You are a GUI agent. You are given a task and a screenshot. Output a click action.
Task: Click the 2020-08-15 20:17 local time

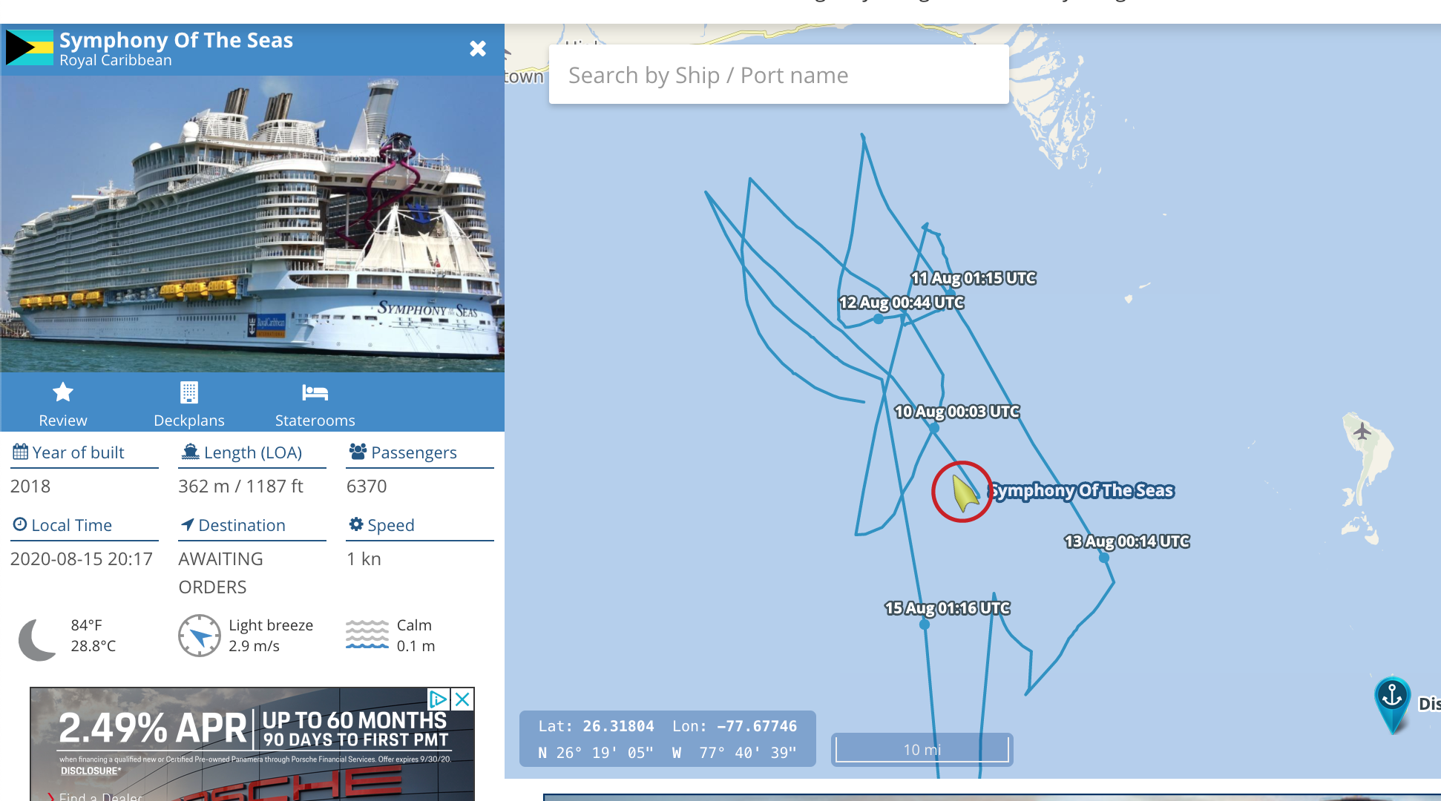click(82, 559)
